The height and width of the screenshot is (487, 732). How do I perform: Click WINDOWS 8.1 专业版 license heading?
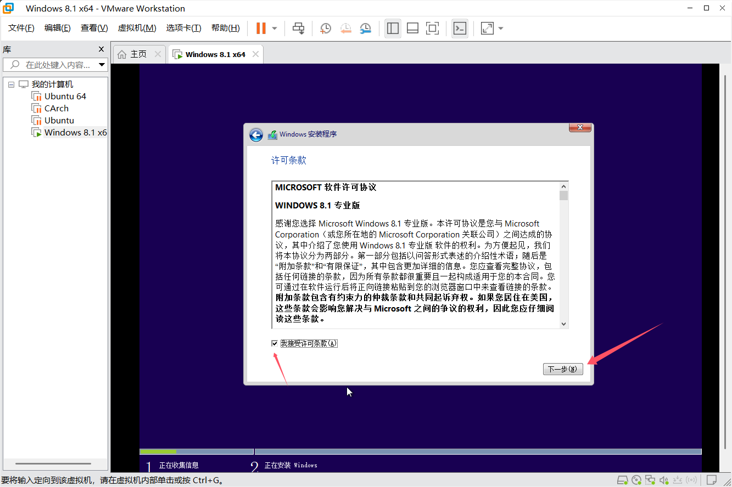pyautogui.click(x=318, y=206)
